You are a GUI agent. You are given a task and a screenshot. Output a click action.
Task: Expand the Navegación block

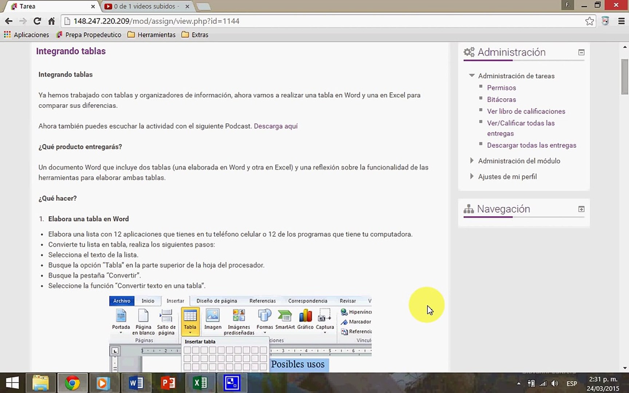(581, 209)
